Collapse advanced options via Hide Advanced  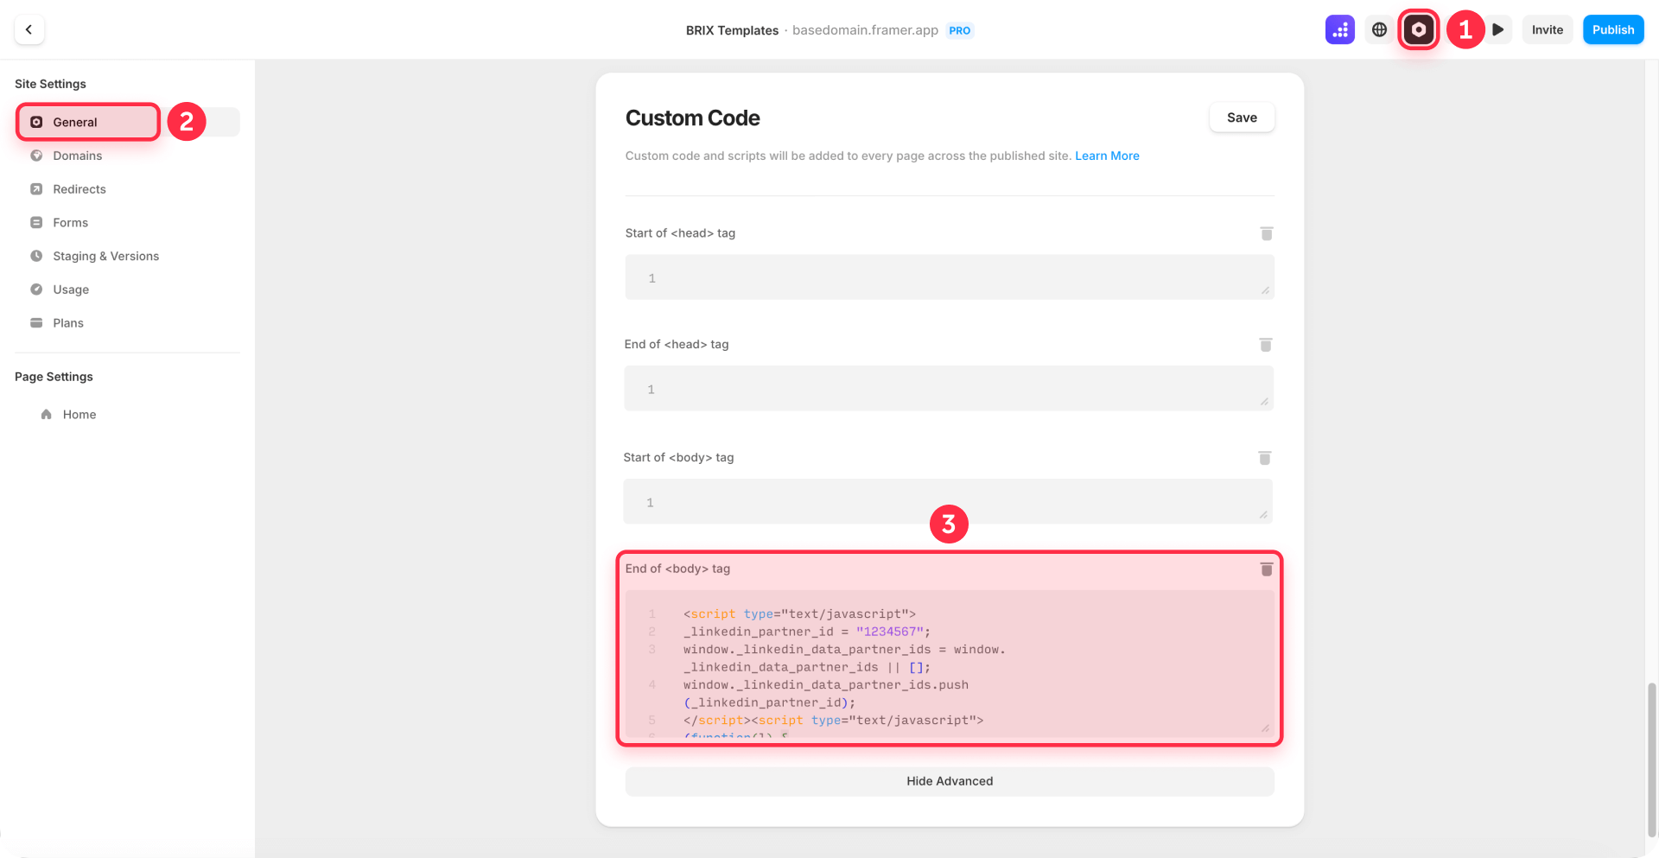(x=949, y=781)
